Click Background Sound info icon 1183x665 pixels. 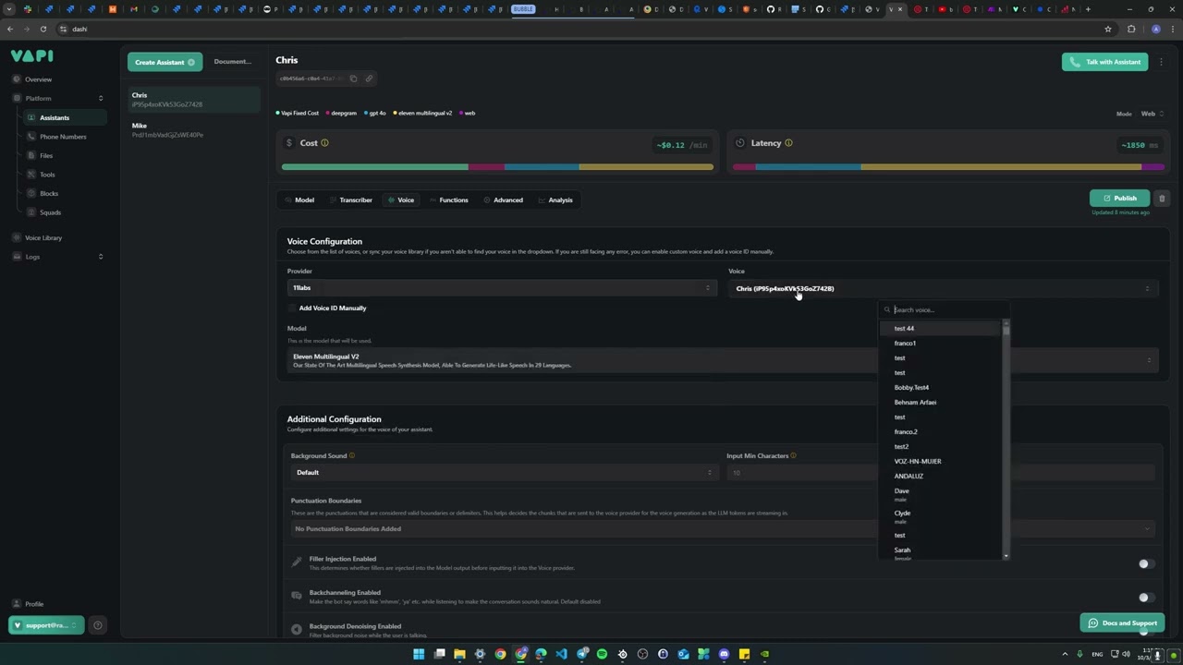[352, 455]
